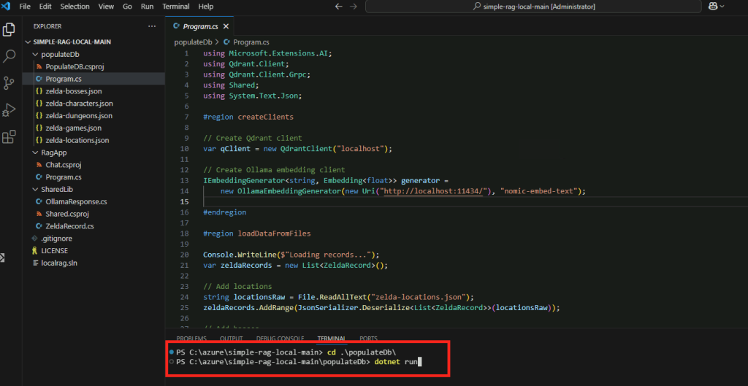Image resolution: width=748 pixels, height=386 pixels.
Task: Open the Terminal menu
Action: click(x=175, y=7)
